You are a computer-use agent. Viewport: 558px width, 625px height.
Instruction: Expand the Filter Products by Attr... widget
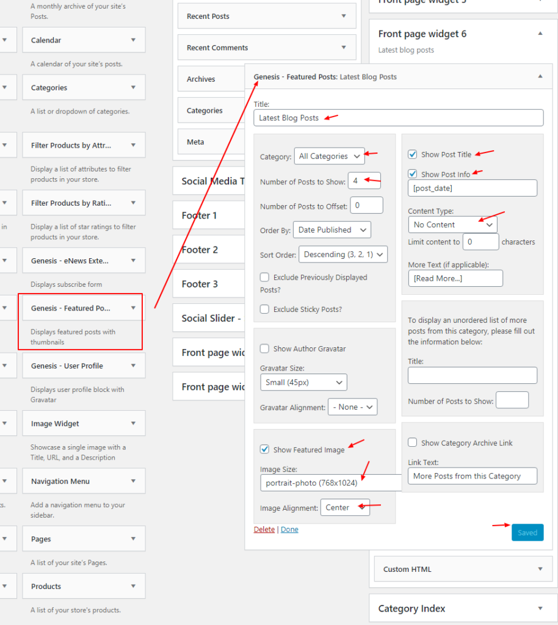click(x=133, y=145)
